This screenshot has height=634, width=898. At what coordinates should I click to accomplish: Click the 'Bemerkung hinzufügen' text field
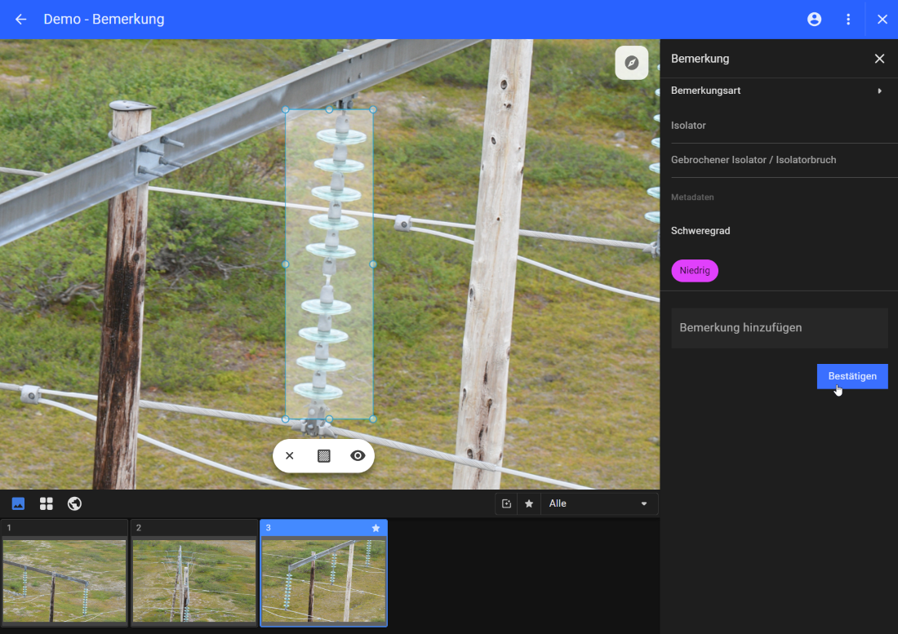click(x=779, y=328)
